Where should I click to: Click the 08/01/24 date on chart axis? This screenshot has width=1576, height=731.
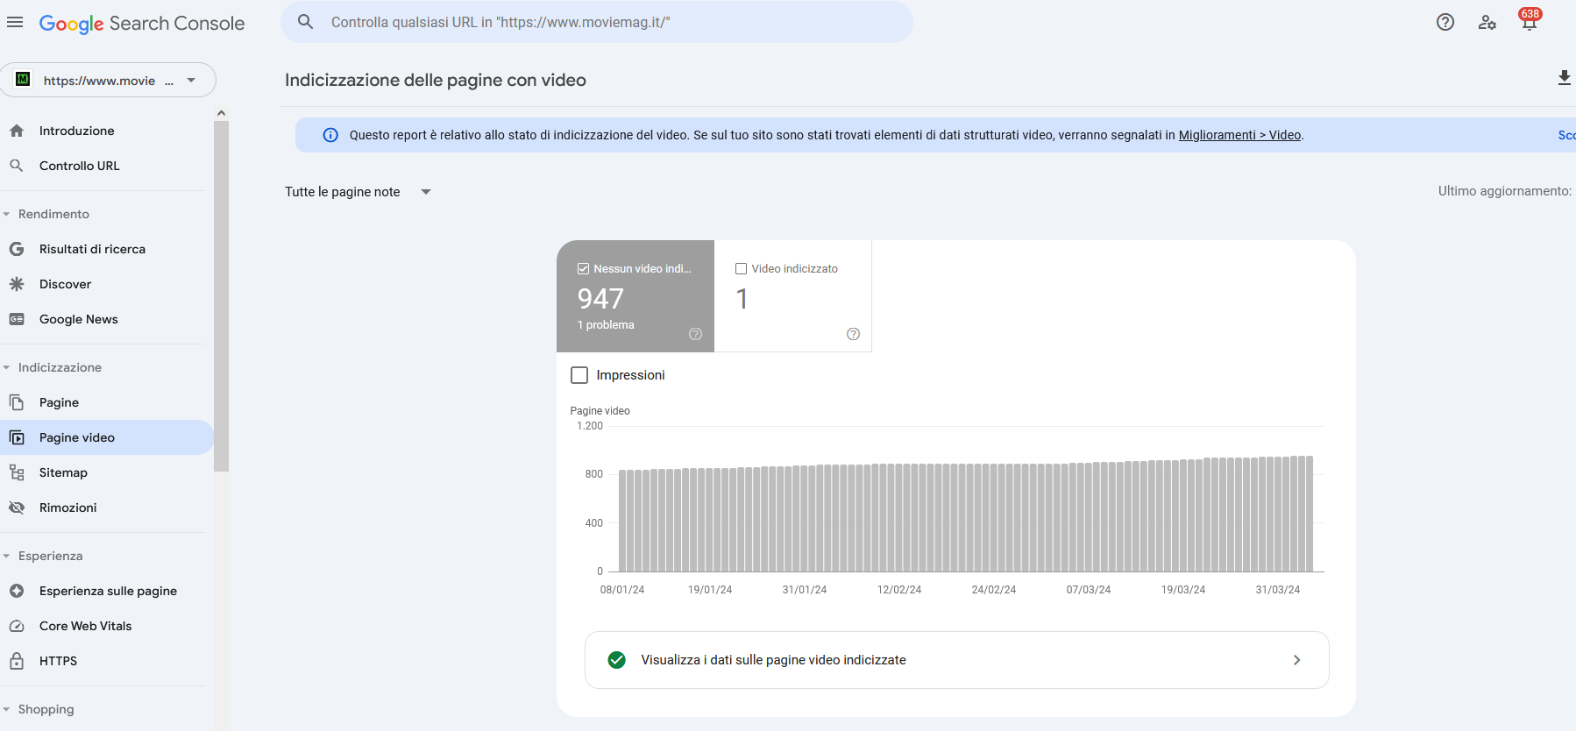(x=622, y=590)
